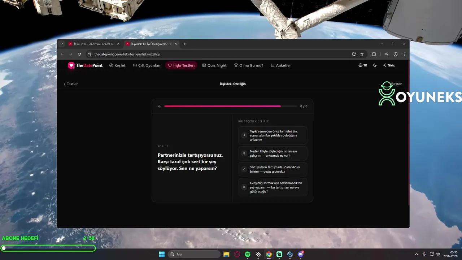Viewport: 462px width, 260px height.
Task: Open File Explorer from taskbar
Action: 226,254
